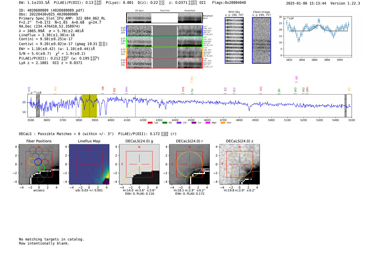Click the Weighted Sum 2D spectrum strip

pos(165,18)
